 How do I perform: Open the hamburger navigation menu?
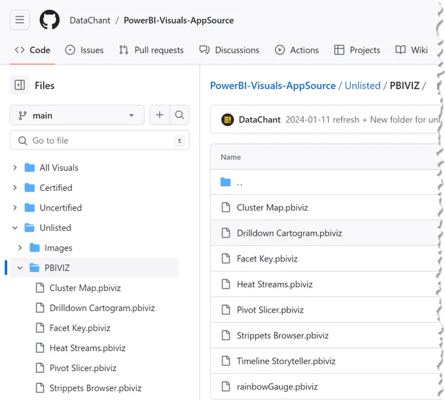pyautogui.click(x=20, y=20)
